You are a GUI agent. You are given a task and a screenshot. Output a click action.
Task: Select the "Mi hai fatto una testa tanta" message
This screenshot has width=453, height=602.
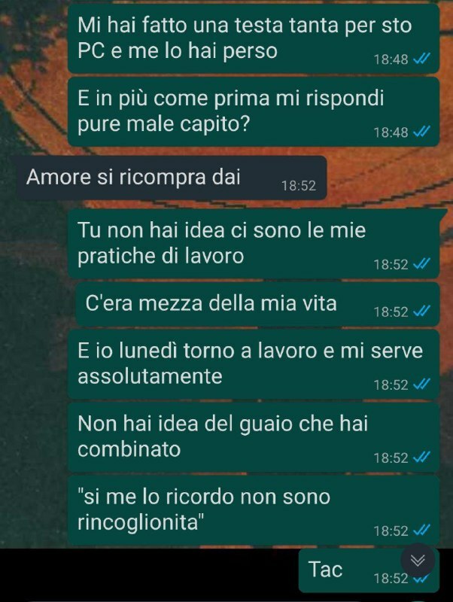pos(254,38)
